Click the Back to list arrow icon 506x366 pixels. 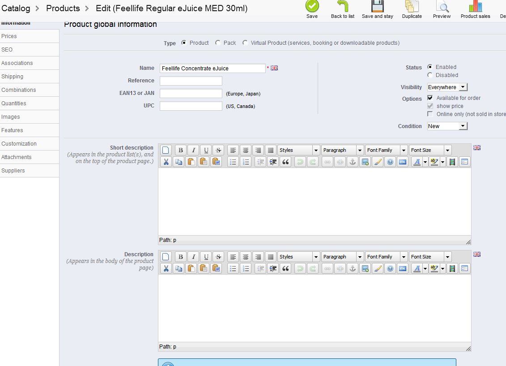tap(343, 6)
